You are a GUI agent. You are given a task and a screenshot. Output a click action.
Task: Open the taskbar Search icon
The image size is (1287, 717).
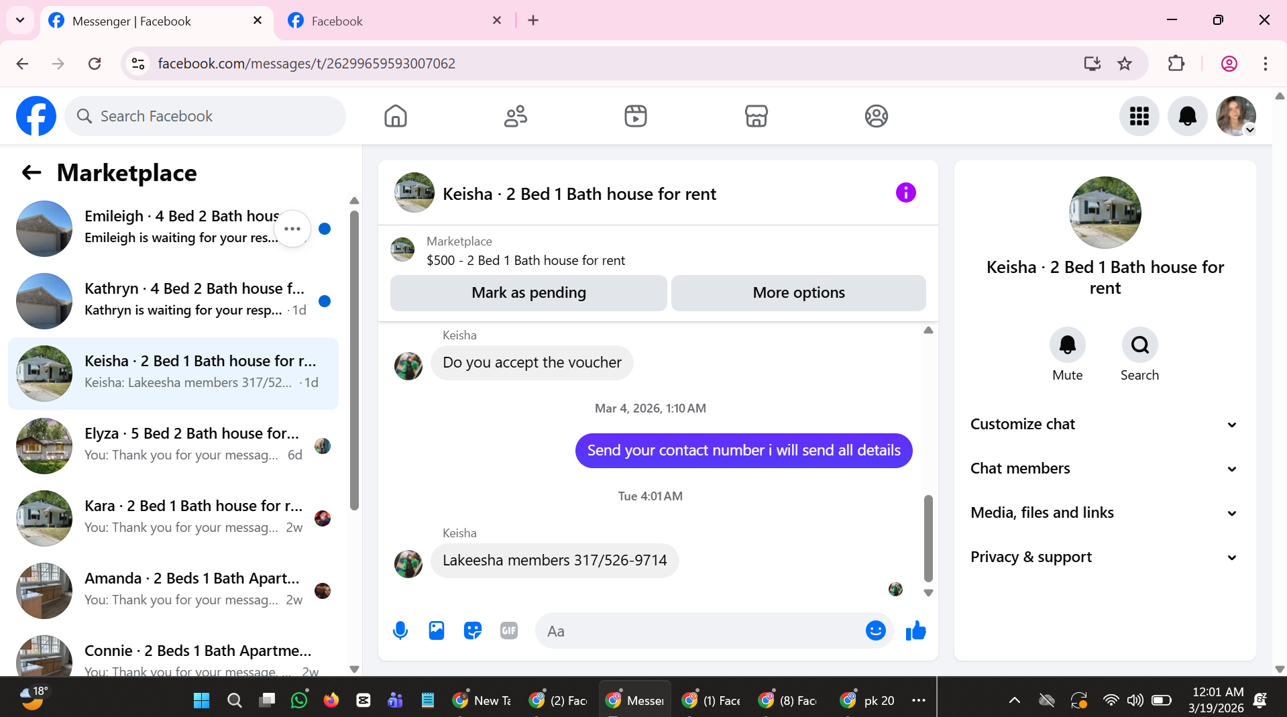[234, 700]
